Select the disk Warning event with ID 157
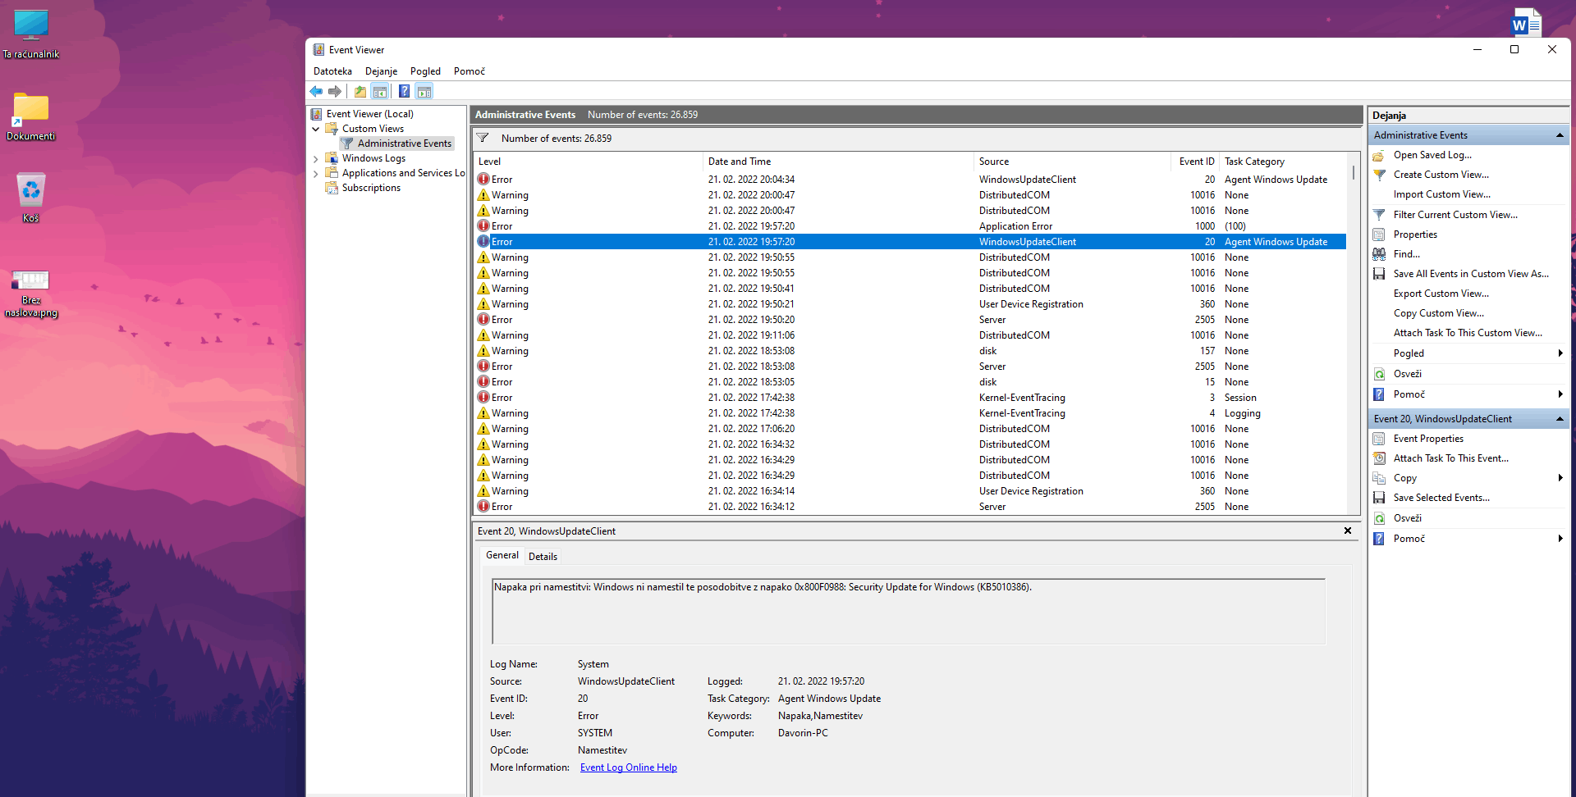 coord(909,351)
